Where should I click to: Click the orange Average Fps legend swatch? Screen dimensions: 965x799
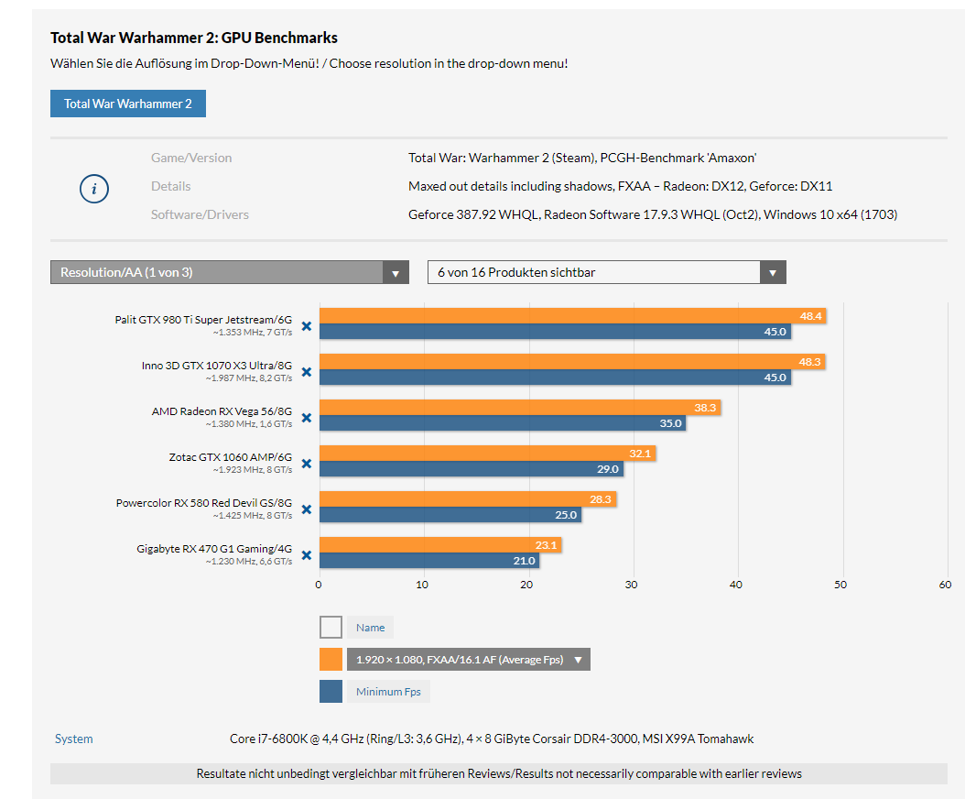331,659
